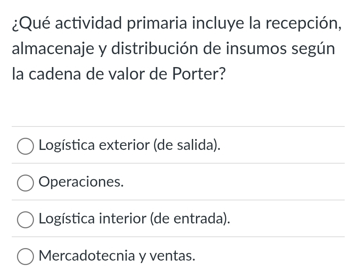Select the radio button for 'Mercadotecnia y ventas'
The image size is (354, 280).
25,256
